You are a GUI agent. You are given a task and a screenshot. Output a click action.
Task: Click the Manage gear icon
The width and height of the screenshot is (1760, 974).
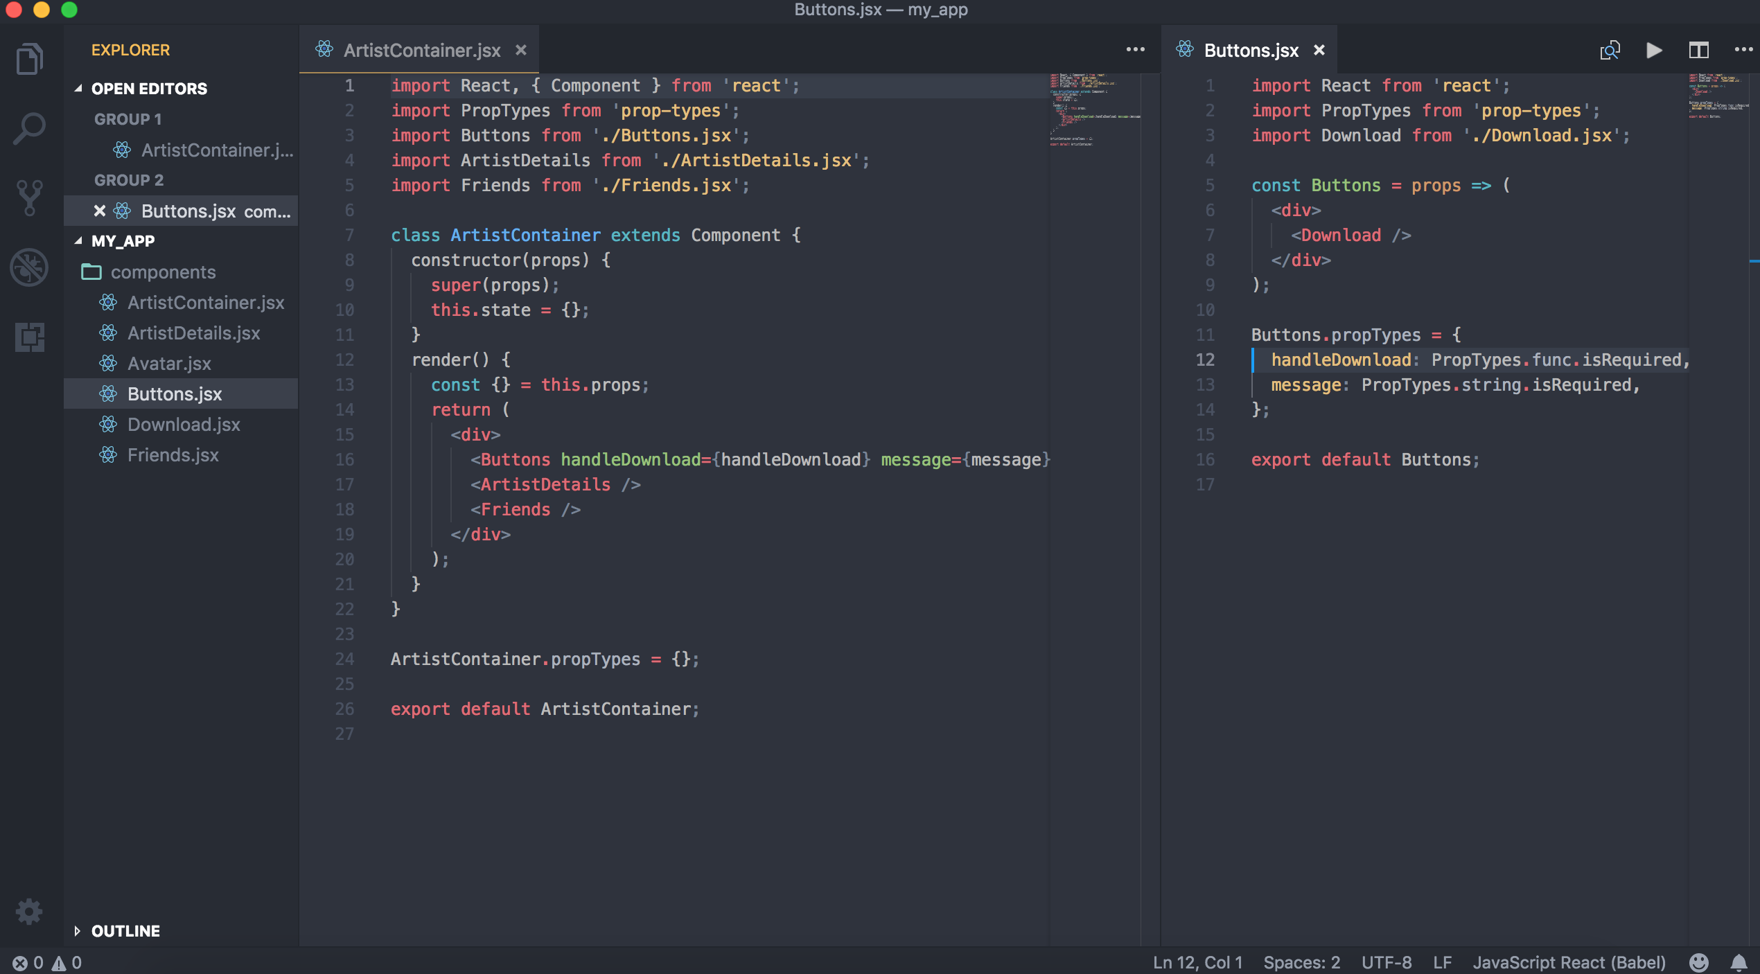click(29, 911)
